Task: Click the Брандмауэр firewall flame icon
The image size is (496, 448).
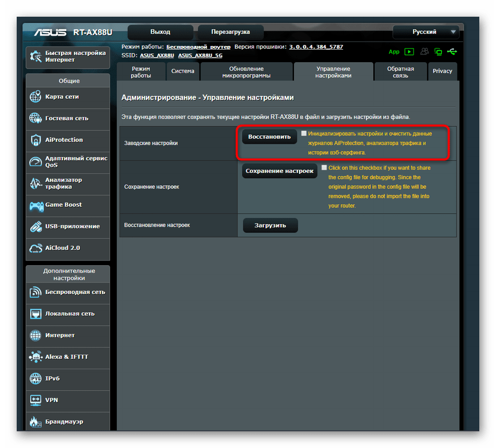Action: point(36,422)
